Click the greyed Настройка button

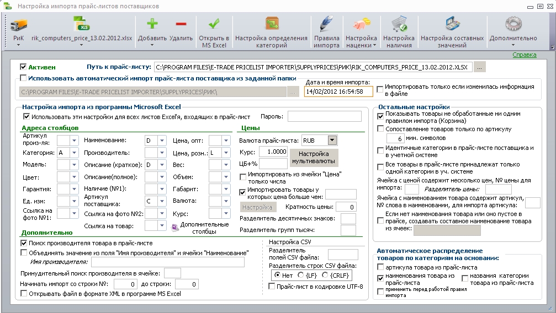pos(258,207)
